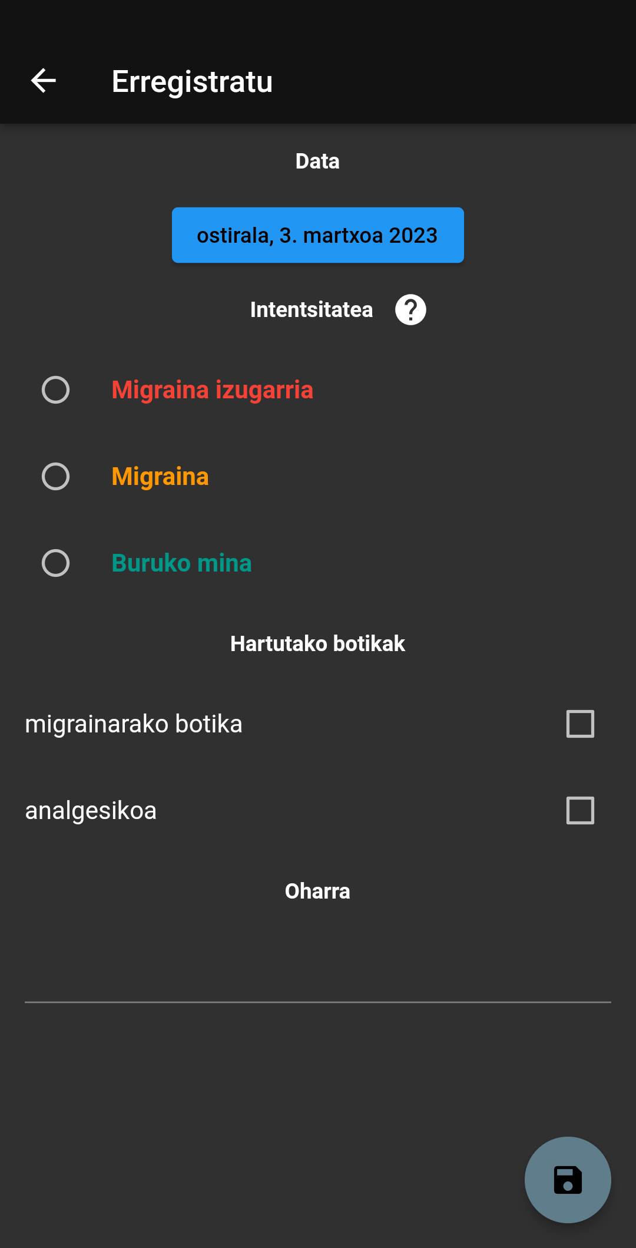Go back using the arrow icon
This screenshot has height=1248, width=636.
coord(43,81)
